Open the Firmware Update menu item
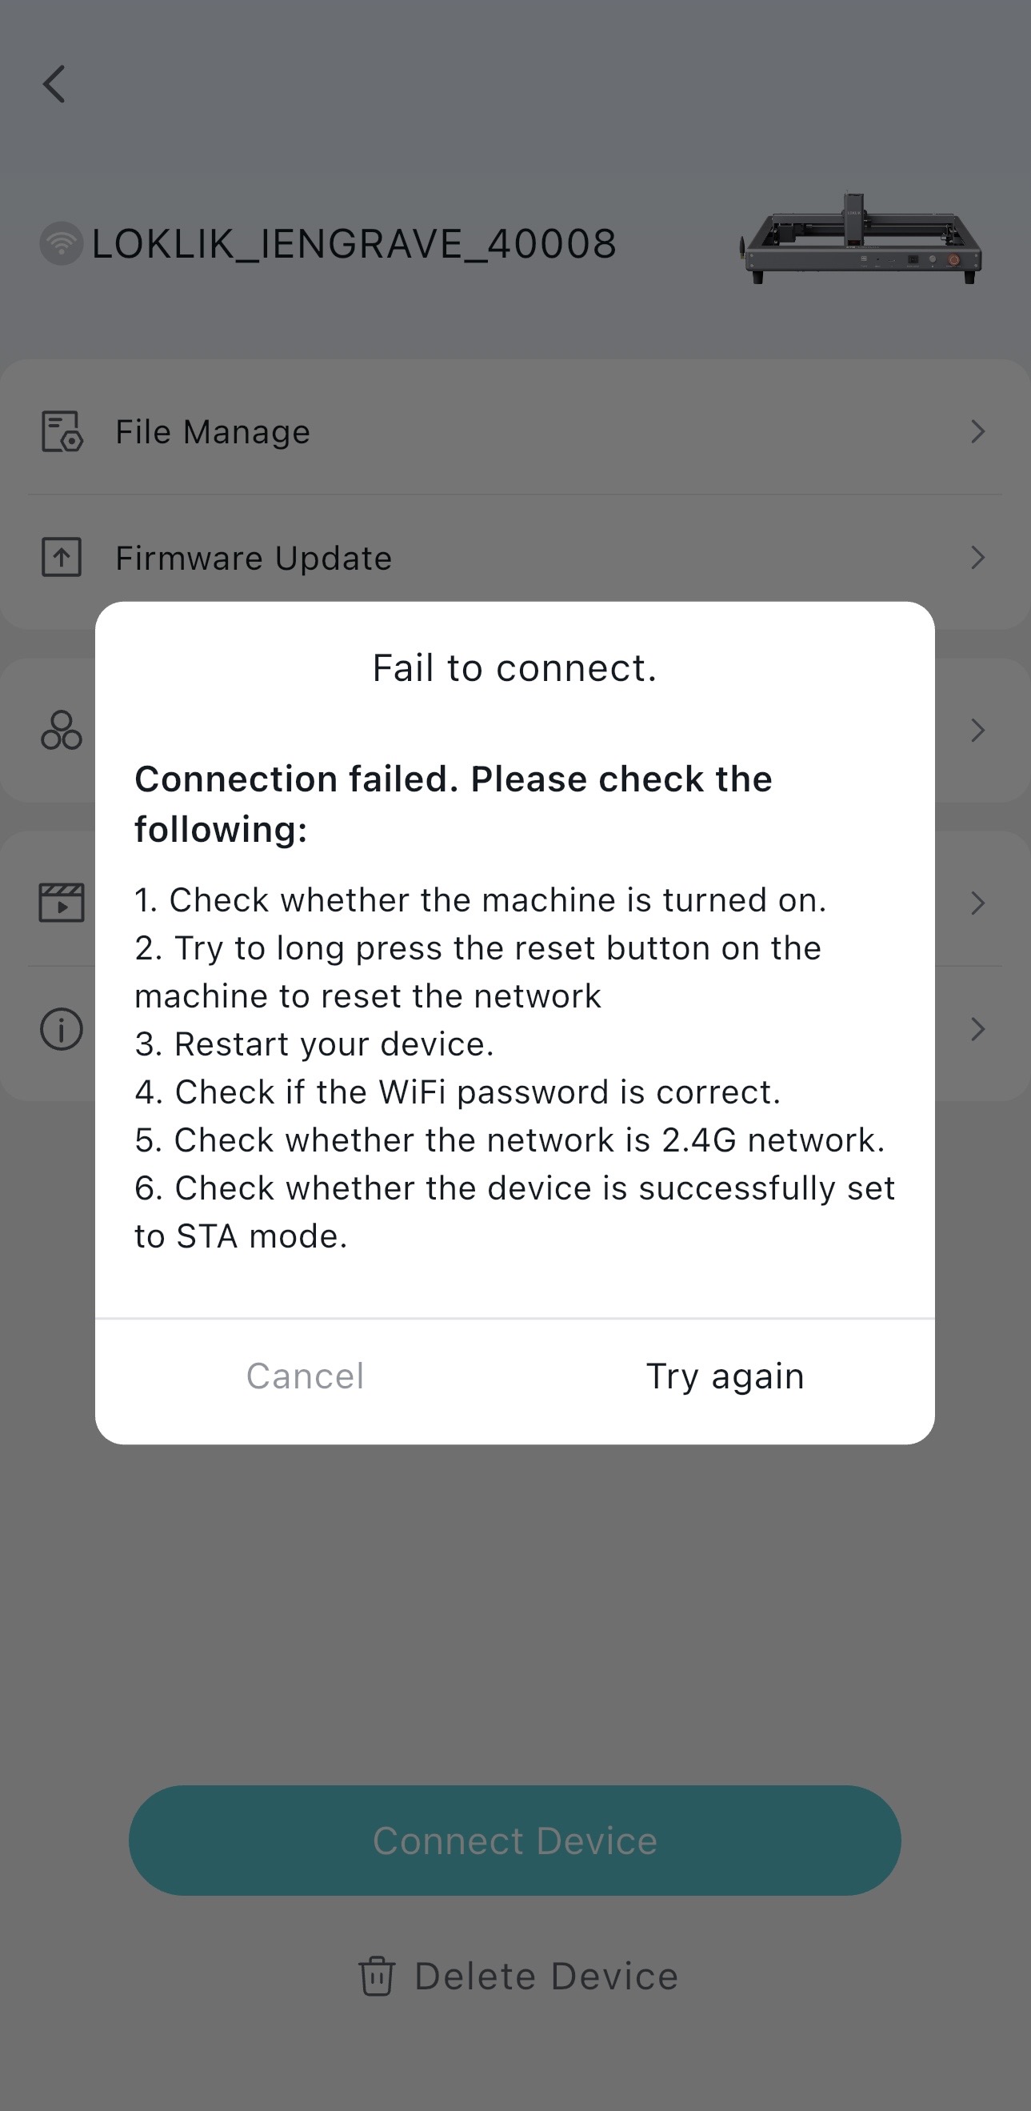 click(x=254, y=558)
